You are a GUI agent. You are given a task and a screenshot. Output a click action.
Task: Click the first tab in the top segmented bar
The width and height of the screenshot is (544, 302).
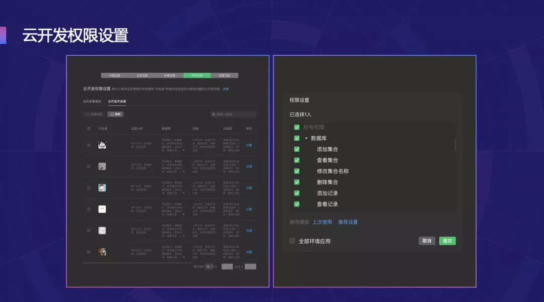coord(115,75)
